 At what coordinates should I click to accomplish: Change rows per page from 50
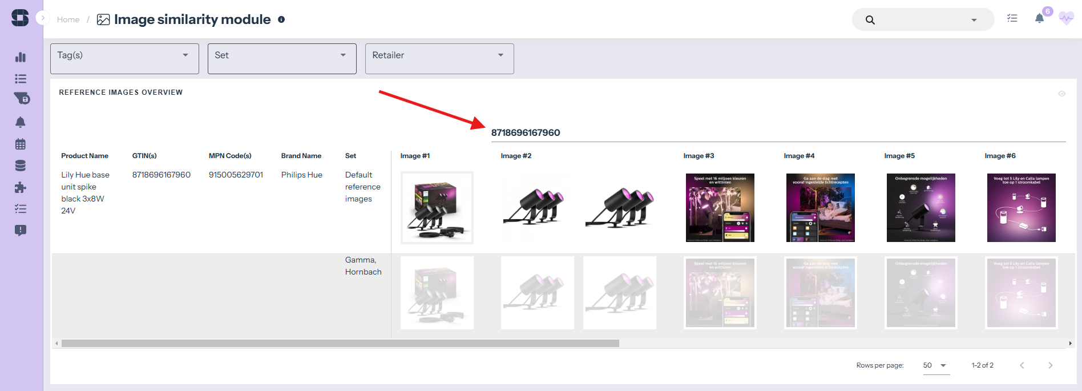point(935,365)
